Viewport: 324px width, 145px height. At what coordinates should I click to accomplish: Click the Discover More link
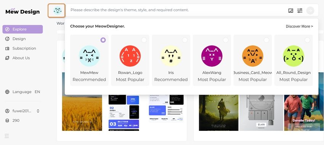pos(299,26)
